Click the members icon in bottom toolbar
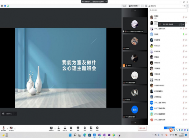This screenshot has width=189, height=138. 65,128
